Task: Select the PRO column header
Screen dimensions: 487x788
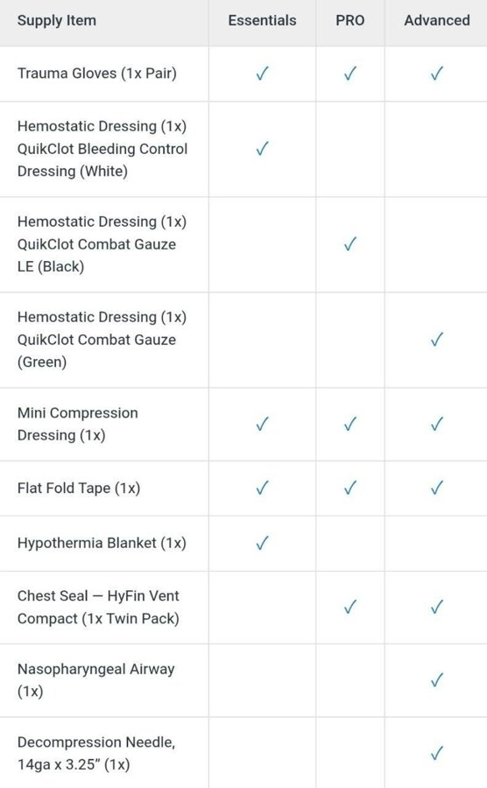Action: [x=350, y=21]
